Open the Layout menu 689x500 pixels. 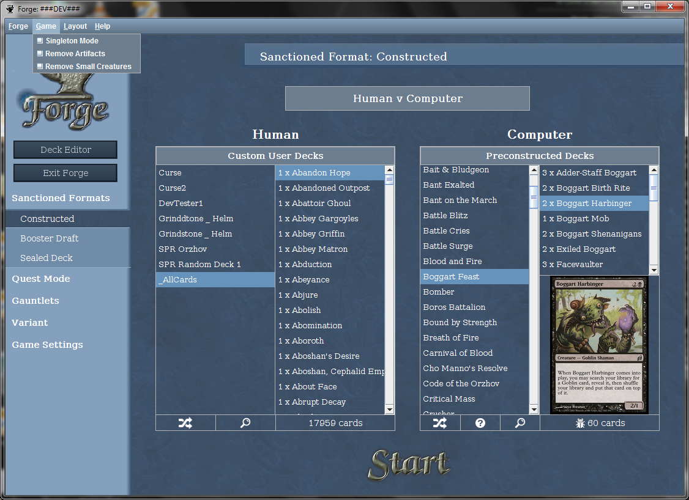pyautogui.click(x=75, y=26)
